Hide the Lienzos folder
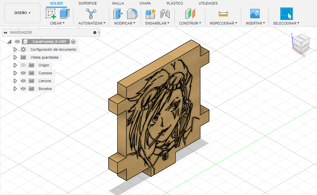The height and width of the screenshot is (195, 317). click(23, 81)
